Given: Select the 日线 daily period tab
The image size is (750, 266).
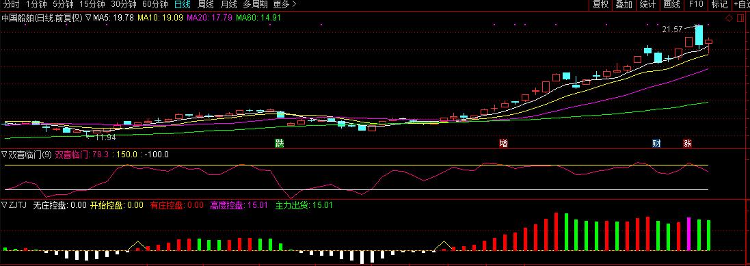Looking at the screenshot, I should pos(182,5).
